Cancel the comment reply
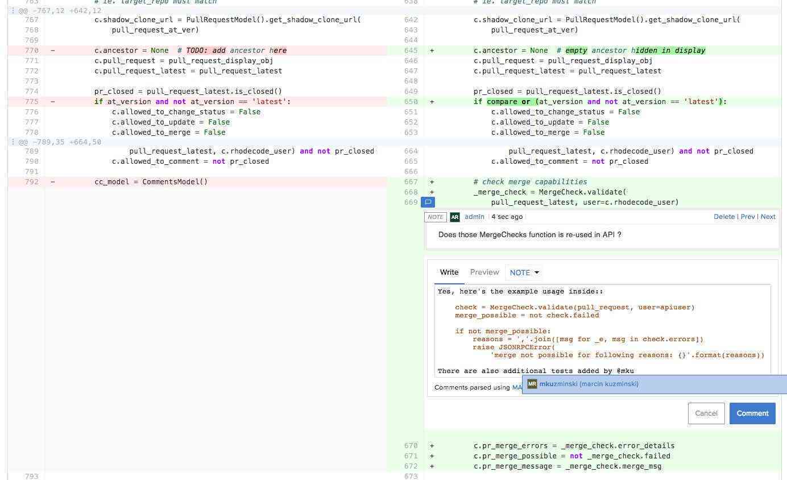The image size is (787, 480). [x=706, y=413]
